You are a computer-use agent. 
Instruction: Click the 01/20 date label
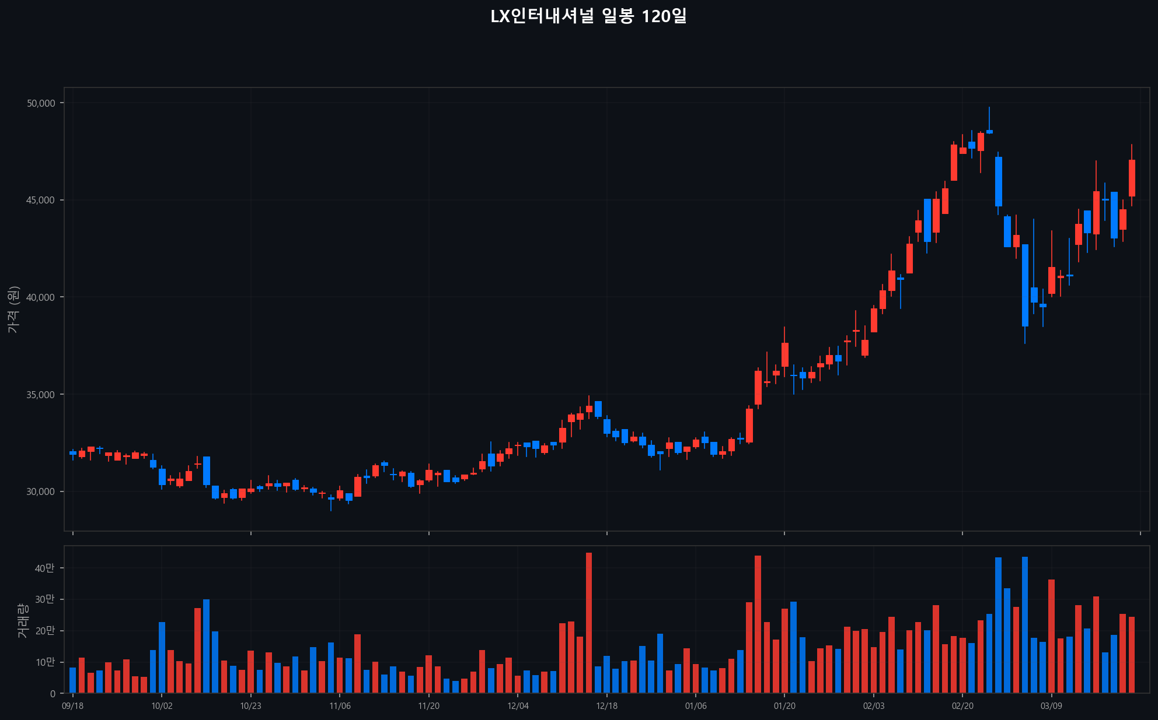point(784,706)
